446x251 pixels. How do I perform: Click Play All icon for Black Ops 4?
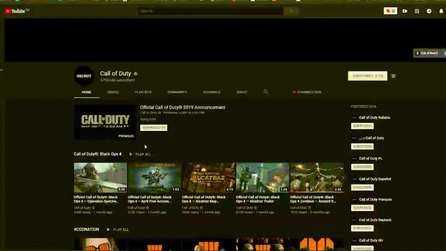coord(131,154)
